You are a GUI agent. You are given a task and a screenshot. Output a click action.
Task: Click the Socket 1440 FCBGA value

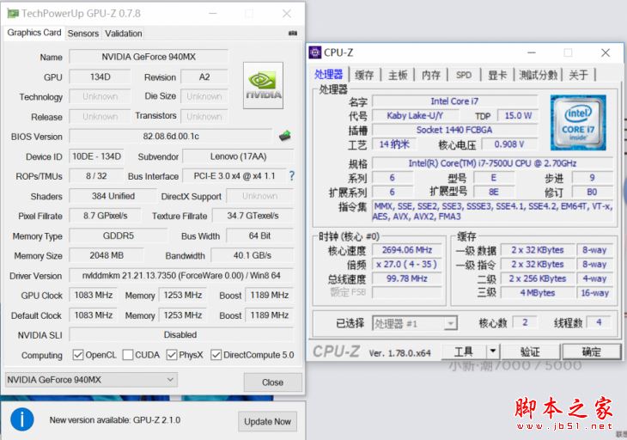pos(454,130)
